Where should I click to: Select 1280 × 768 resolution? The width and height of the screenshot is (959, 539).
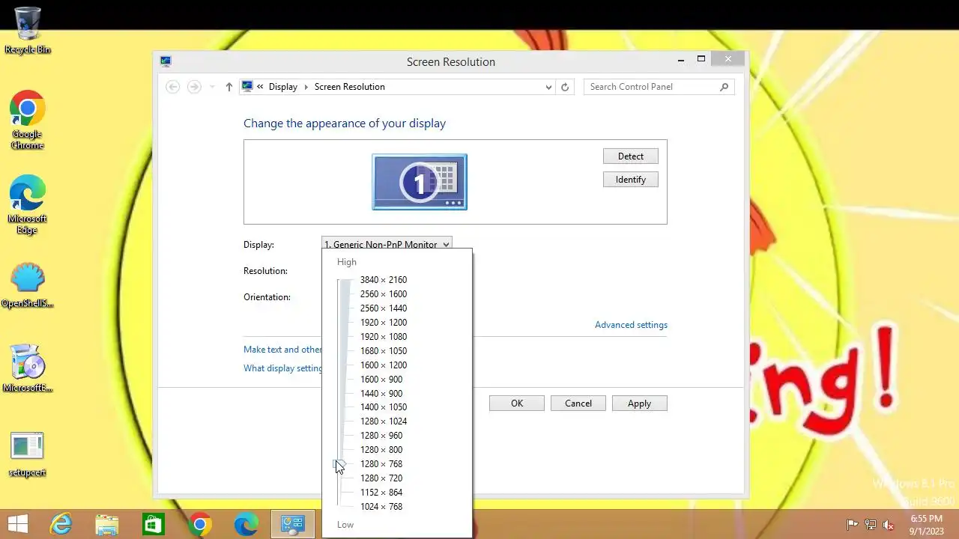point(381,464)
